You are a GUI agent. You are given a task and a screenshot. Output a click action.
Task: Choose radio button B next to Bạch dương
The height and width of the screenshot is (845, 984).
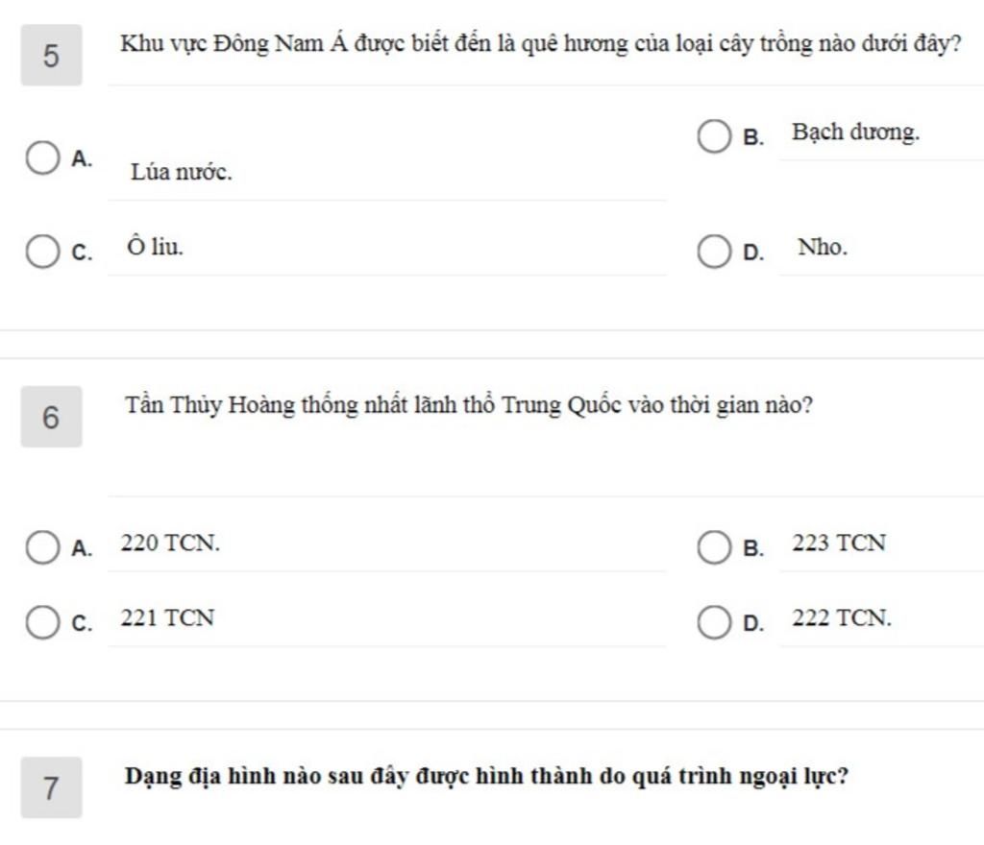tap(713, 136)
